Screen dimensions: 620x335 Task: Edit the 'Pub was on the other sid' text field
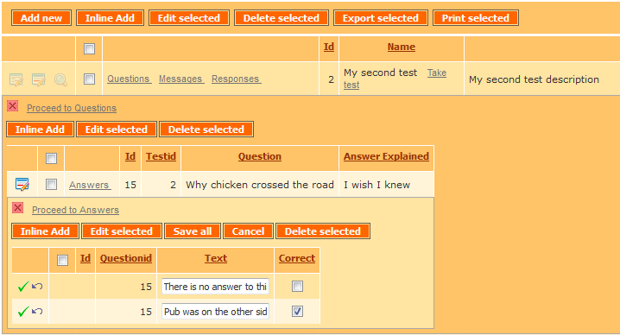(x=216, y=312)
